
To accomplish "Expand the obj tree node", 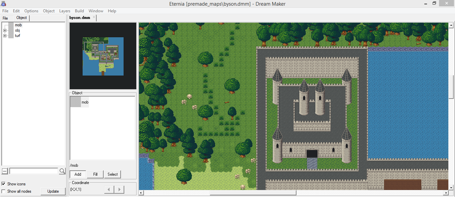I will pos(5,30).
